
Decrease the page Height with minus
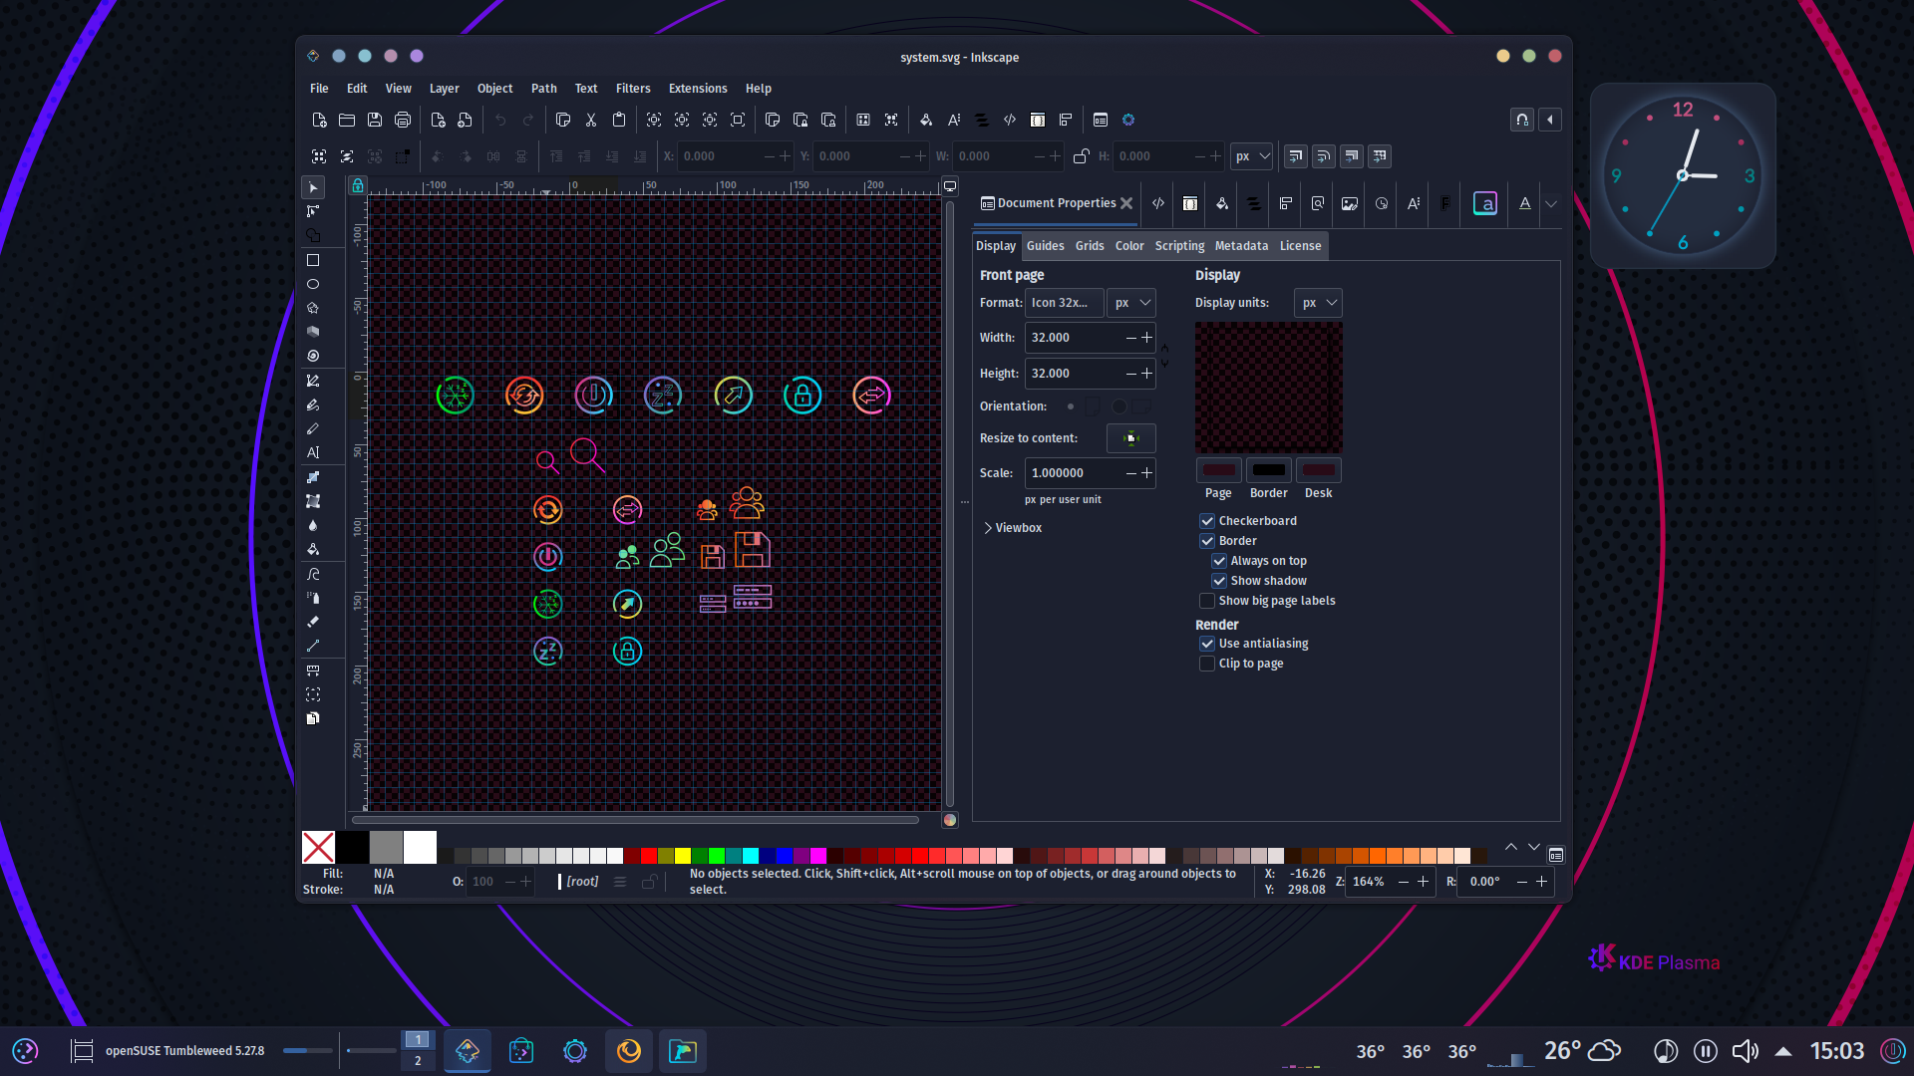(1131, 374)
